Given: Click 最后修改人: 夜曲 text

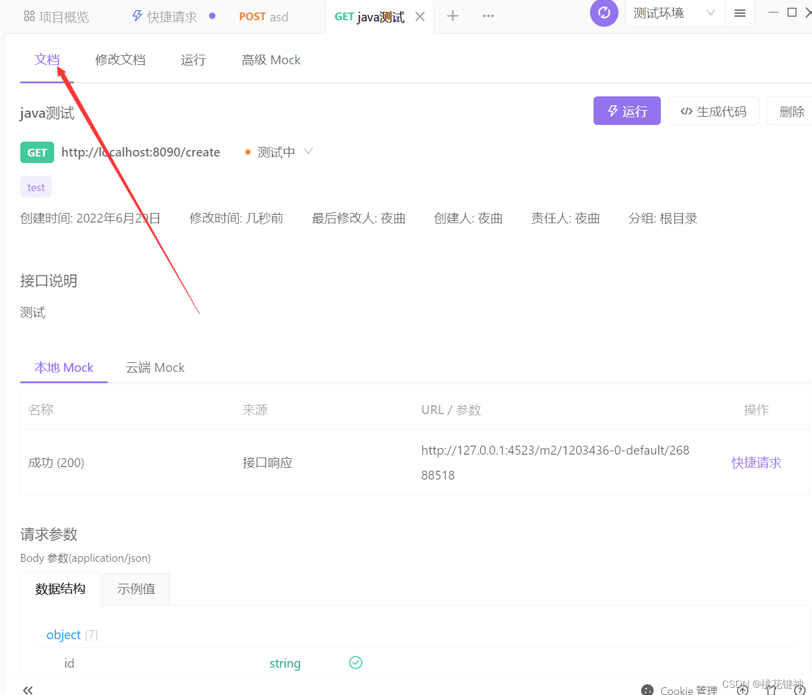Looking at the screenshot, I should click(x=359, y=218).
